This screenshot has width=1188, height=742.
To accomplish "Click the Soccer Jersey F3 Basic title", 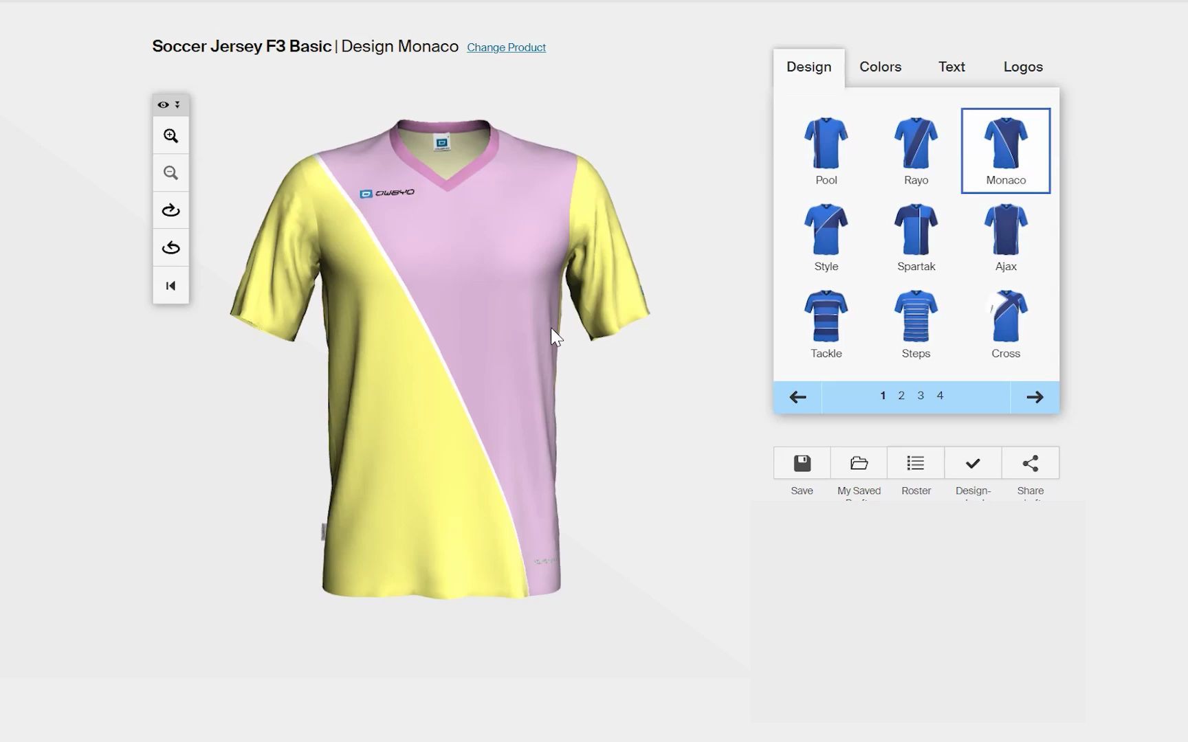I will [x=242, y=46].
